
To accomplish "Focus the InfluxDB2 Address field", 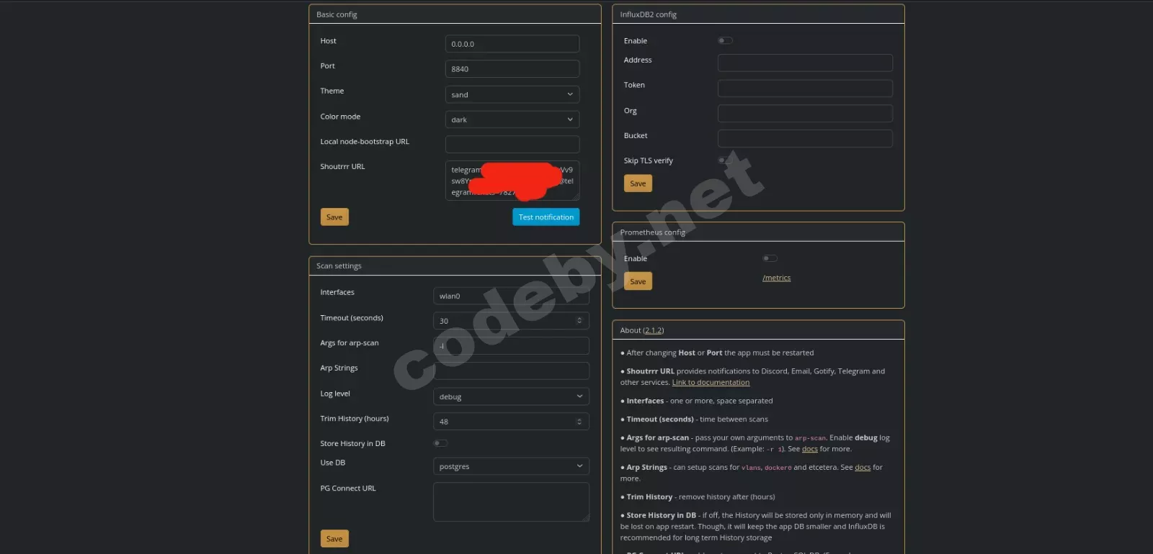I will (x=805, y=63).
